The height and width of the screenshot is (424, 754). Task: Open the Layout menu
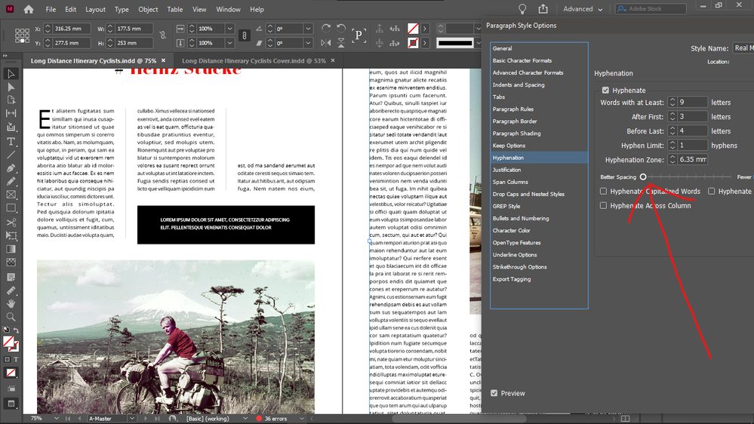(95, 10)
